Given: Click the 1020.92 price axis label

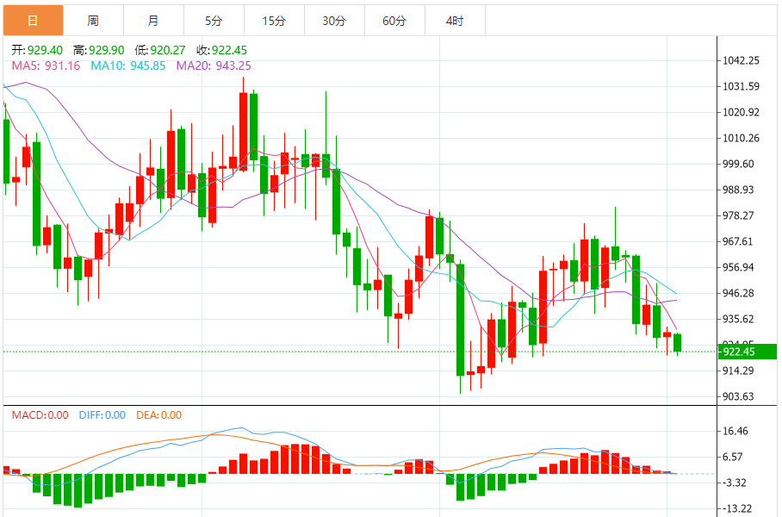Looking at the screenshot, I should [742, 112].
